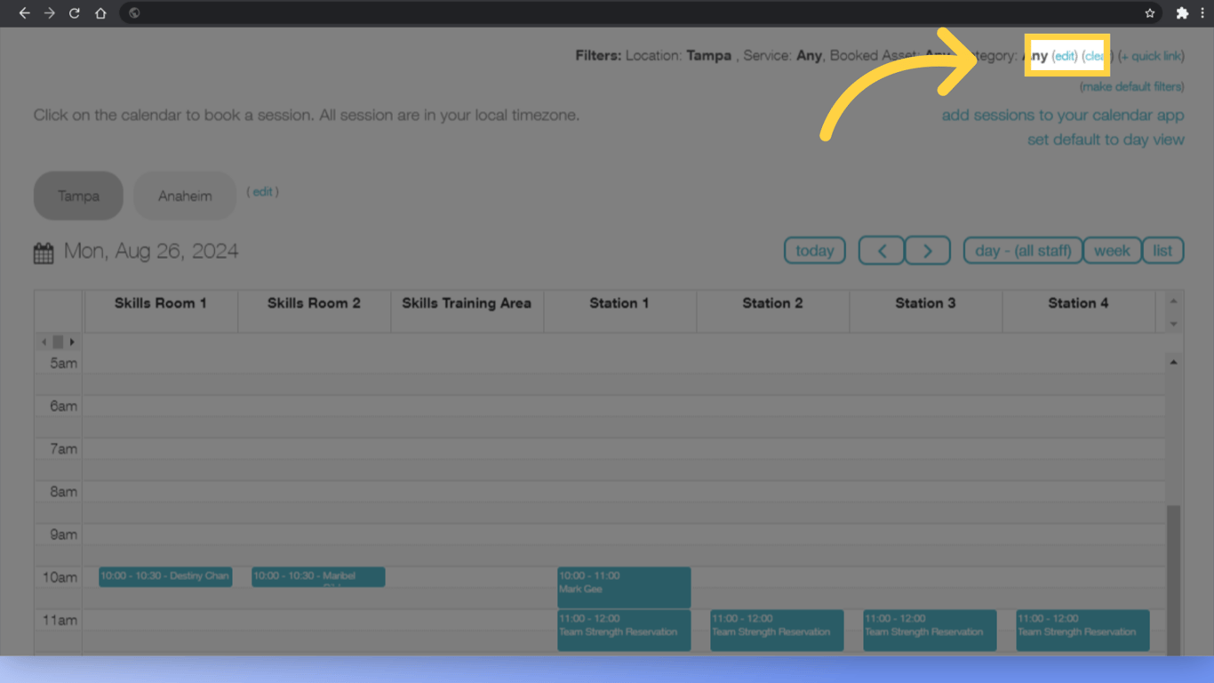Select the Tampa location tab
Viewport: 1214px width, 683px height.
click(x=77, y=195)
